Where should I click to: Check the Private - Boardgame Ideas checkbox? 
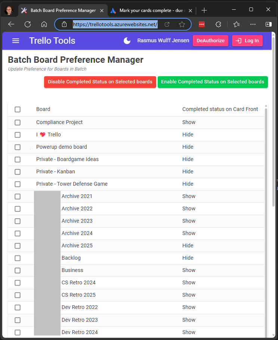coord(18,160)
